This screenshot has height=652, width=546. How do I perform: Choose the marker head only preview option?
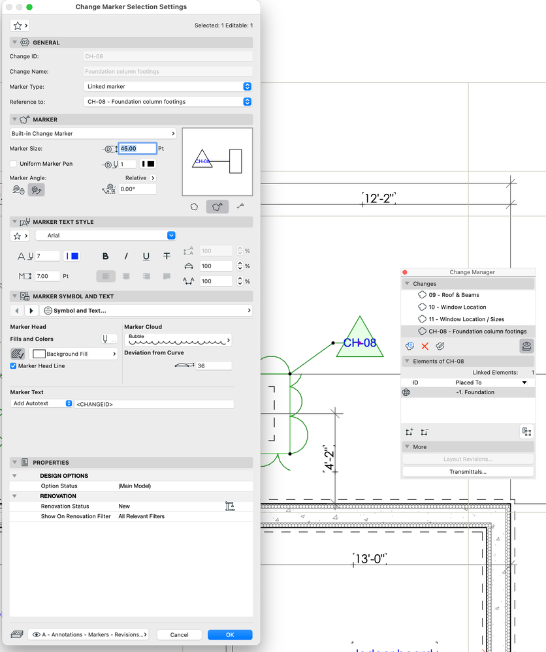(x=195, y=207)
